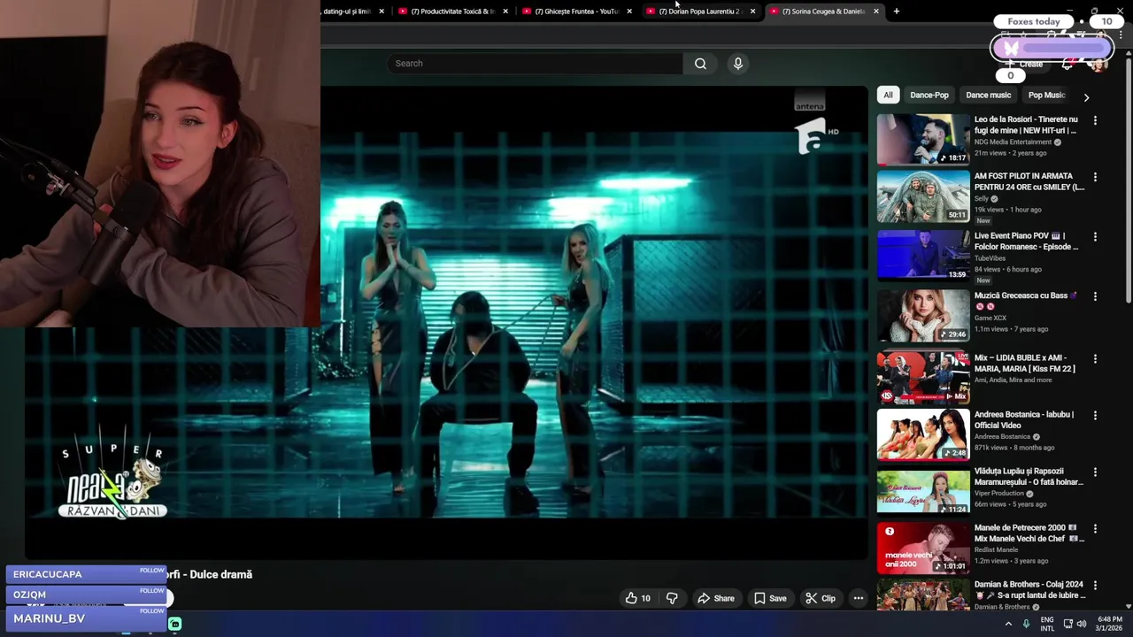
Task: Open a new browser tab
Action: point(897,12)
